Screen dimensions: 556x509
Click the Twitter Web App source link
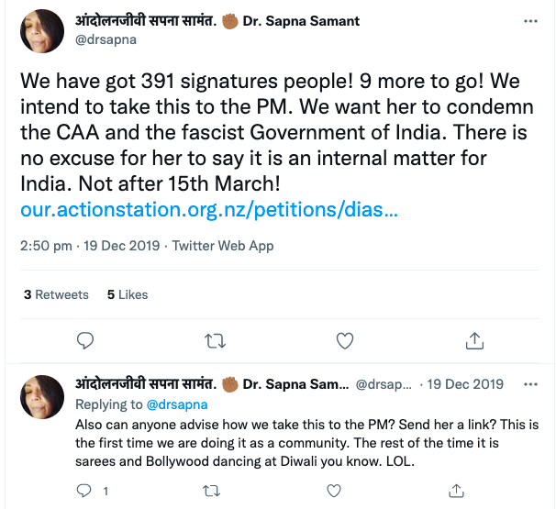223,246
